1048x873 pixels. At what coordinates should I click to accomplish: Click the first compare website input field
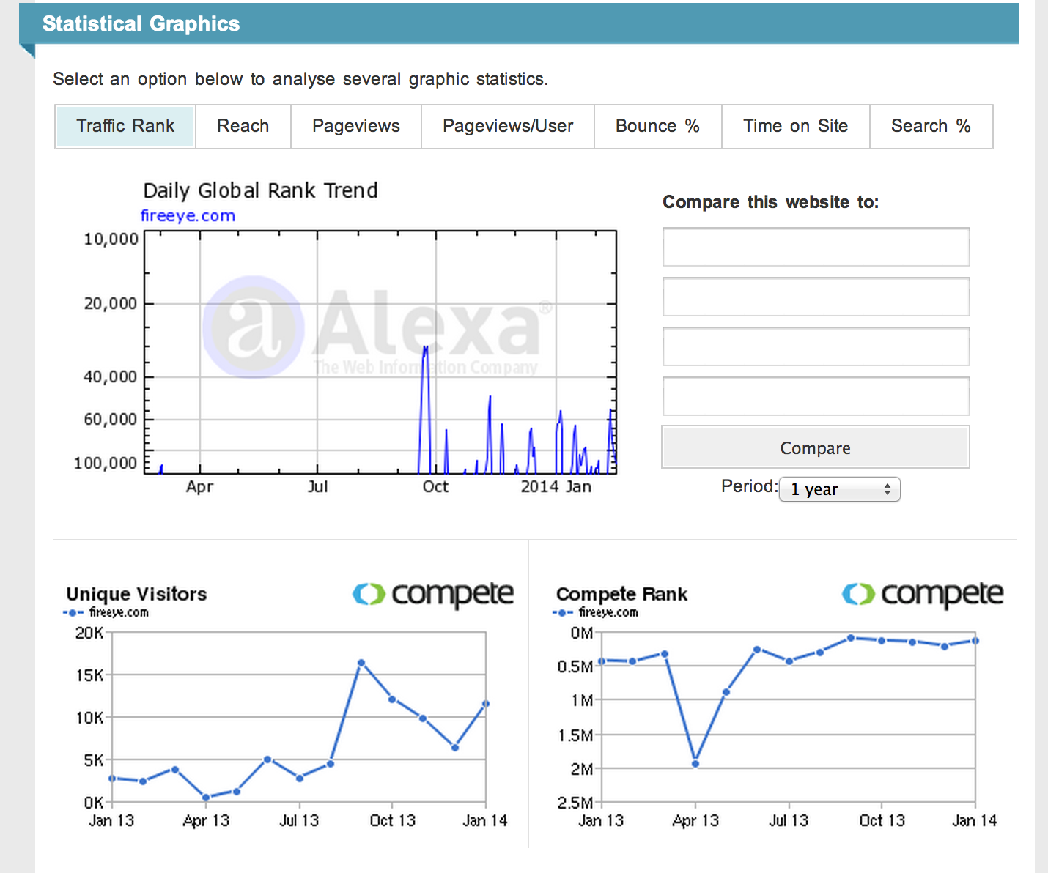pos(816,247)
